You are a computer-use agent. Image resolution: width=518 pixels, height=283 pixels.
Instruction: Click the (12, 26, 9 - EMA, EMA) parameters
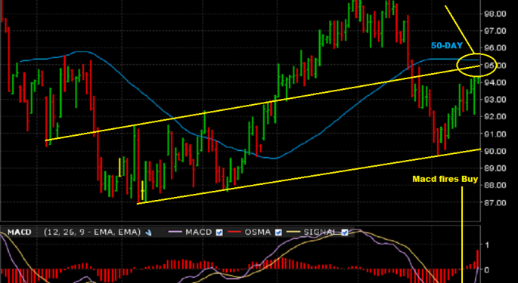[92, 232]
